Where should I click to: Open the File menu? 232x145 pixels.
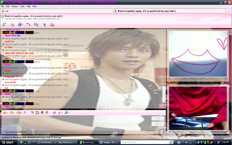click(2, 6)
